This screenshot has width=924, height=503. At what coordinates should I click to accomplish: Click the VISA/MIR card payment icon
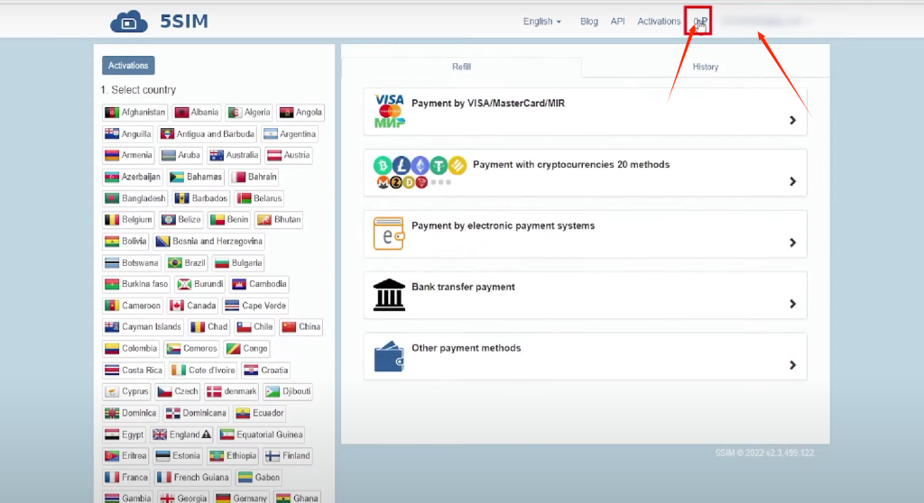coord(390,111)
